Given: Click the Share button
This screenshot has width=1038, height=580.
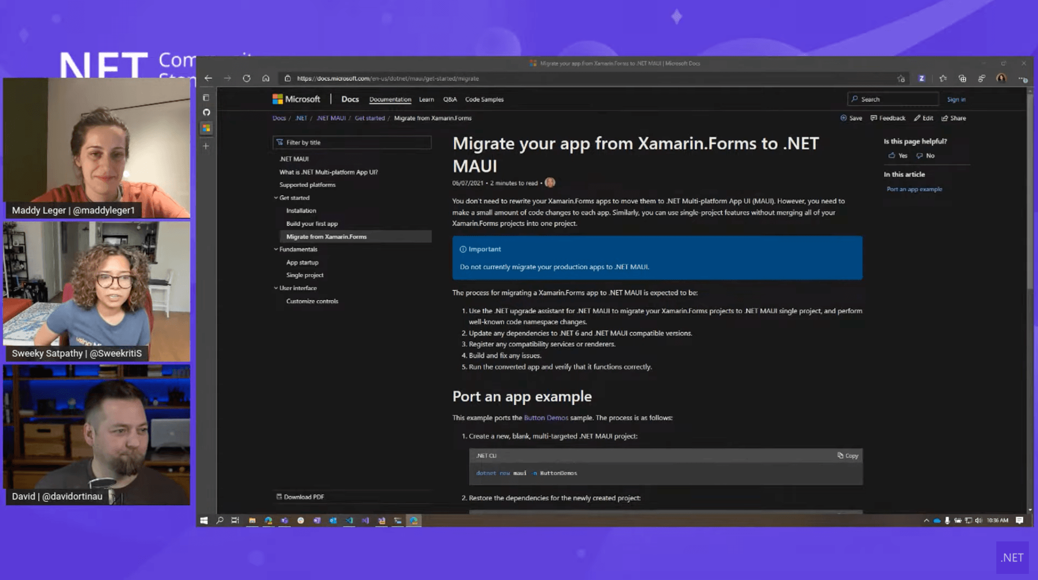Looking at the screenshot, I should (x=954, y=118).
